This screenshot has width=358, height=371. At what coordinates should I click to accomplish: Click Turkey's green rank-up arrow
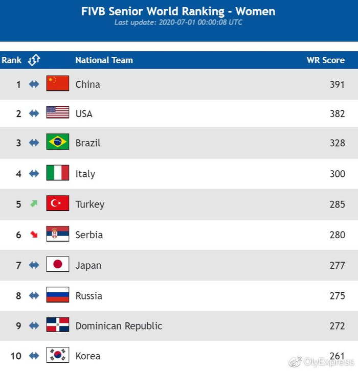point(34,203)
